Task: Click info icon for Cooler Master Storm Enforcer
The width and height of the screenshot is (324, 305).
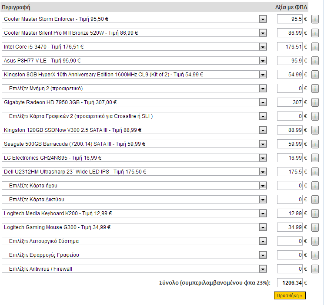Action: pos(315,19)
